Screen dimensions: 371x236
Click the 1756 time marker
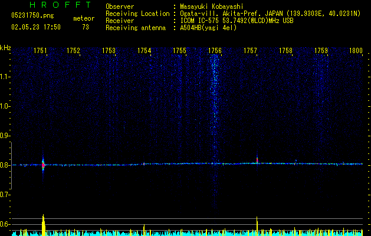215,51
